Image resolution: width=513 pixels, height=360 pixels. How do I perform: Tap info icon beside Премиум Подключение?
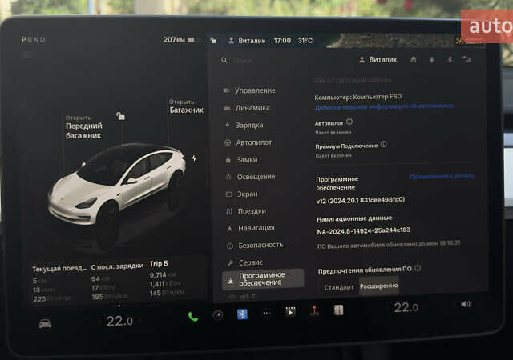click(x=383, y=144)
